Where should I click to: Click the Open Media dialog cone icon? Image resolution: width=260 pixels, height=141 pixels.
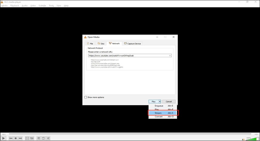pyautogui.click(x=85, y=37)
